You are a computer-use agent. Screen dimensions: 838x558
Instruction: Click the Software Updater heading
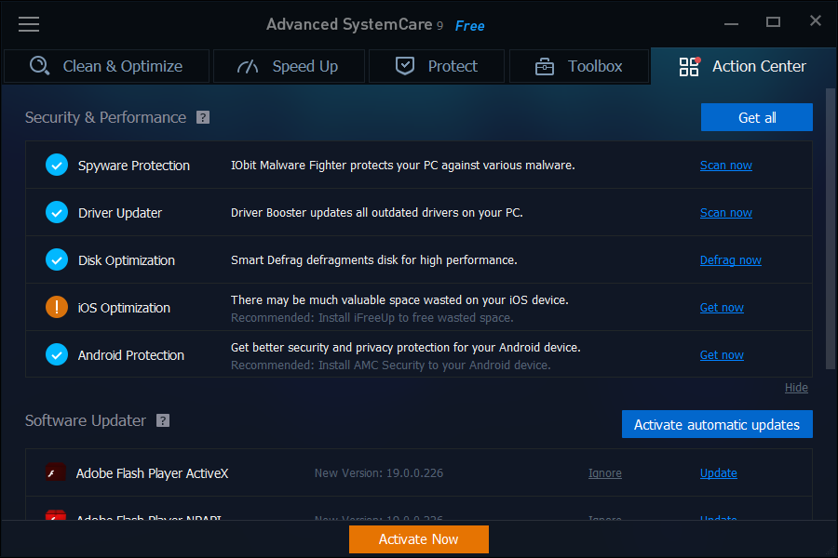(85, 420)
